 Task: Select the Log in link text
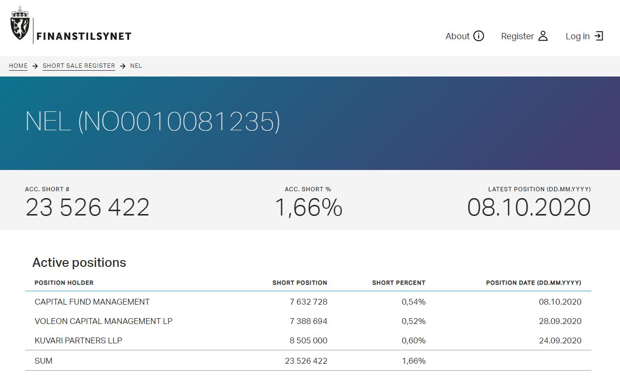[x=577, y=36]
